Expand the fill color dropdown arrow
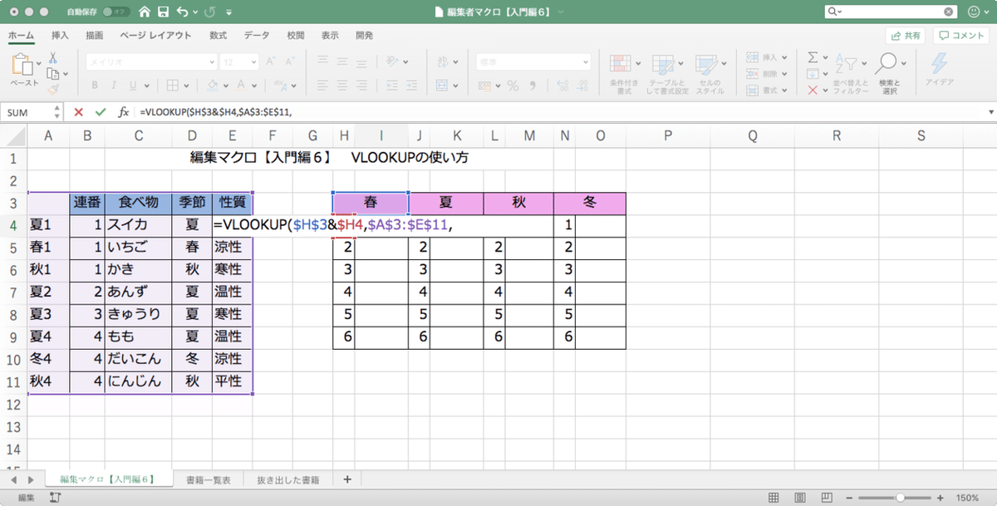The height and width of the screenshot is (506, 997). pos(226,86)
